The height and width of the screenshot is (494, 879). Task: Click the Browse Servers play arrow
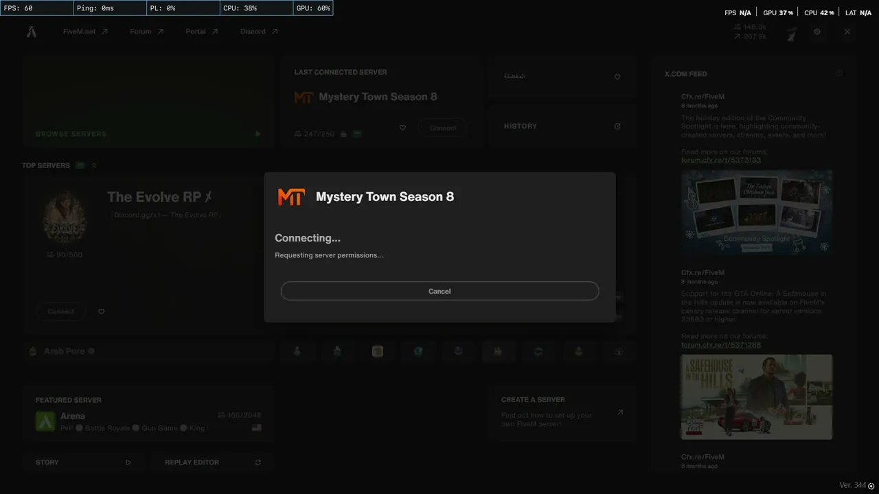click(258, 134)
